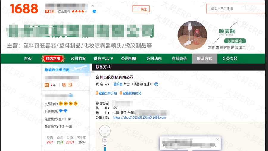Open the 供应产品 dropdown menu
268x151 pixels.
pos(103,59)
